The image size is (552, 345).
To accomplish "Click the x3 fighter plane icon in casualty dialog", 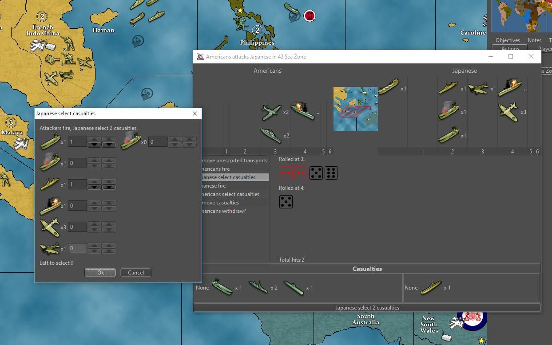I will [x=50, y=227].
